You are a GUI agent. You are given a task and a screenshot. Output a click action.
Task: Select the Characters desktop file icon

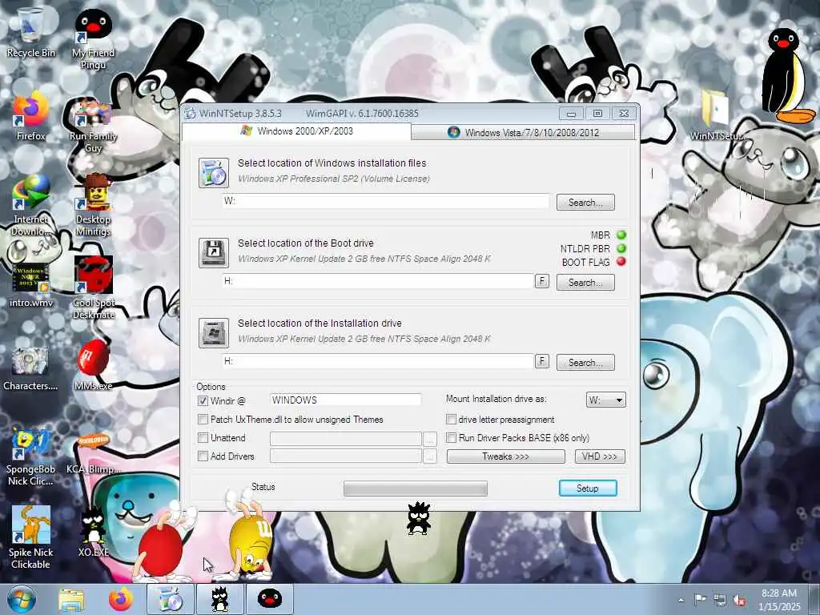coord(30,367)
